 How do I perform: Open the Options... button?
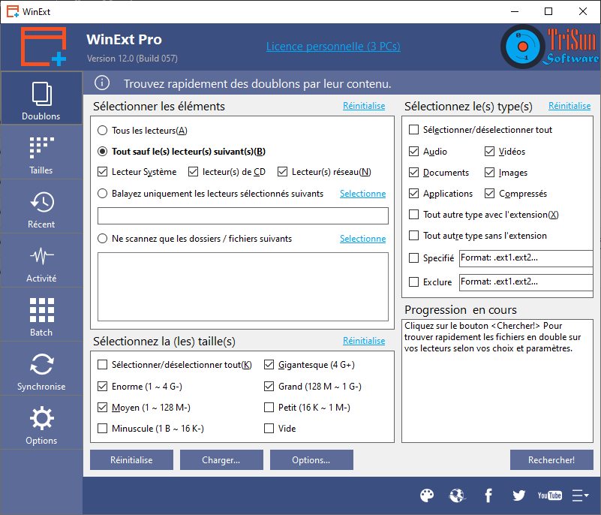[311, 459]
